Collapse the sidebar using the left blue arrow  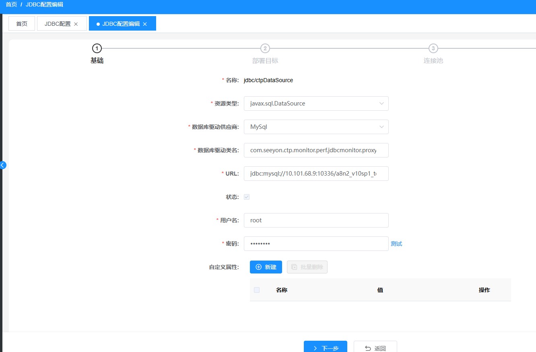coord(3,165)
